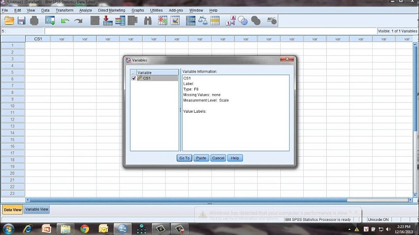Viewport: 419px width, 235px height.
Task: Click the volume speaker tray icon
Action: (x=388, y=229)
